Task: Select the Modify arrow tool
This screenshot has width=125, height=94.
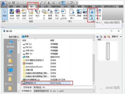Action: pyautogui.click(x=4, y=14)
